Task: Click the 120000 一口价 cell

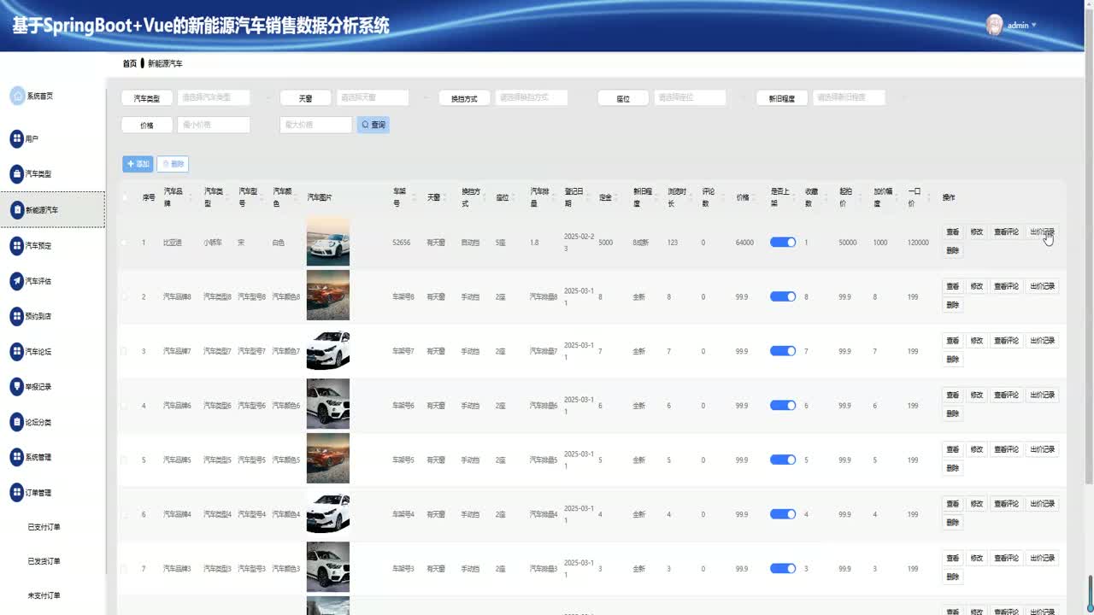Action: pos(918,243)
